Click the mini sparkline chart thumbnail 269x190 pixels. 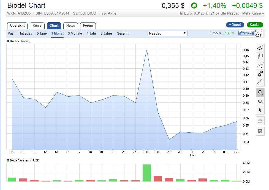coord(246,33)
